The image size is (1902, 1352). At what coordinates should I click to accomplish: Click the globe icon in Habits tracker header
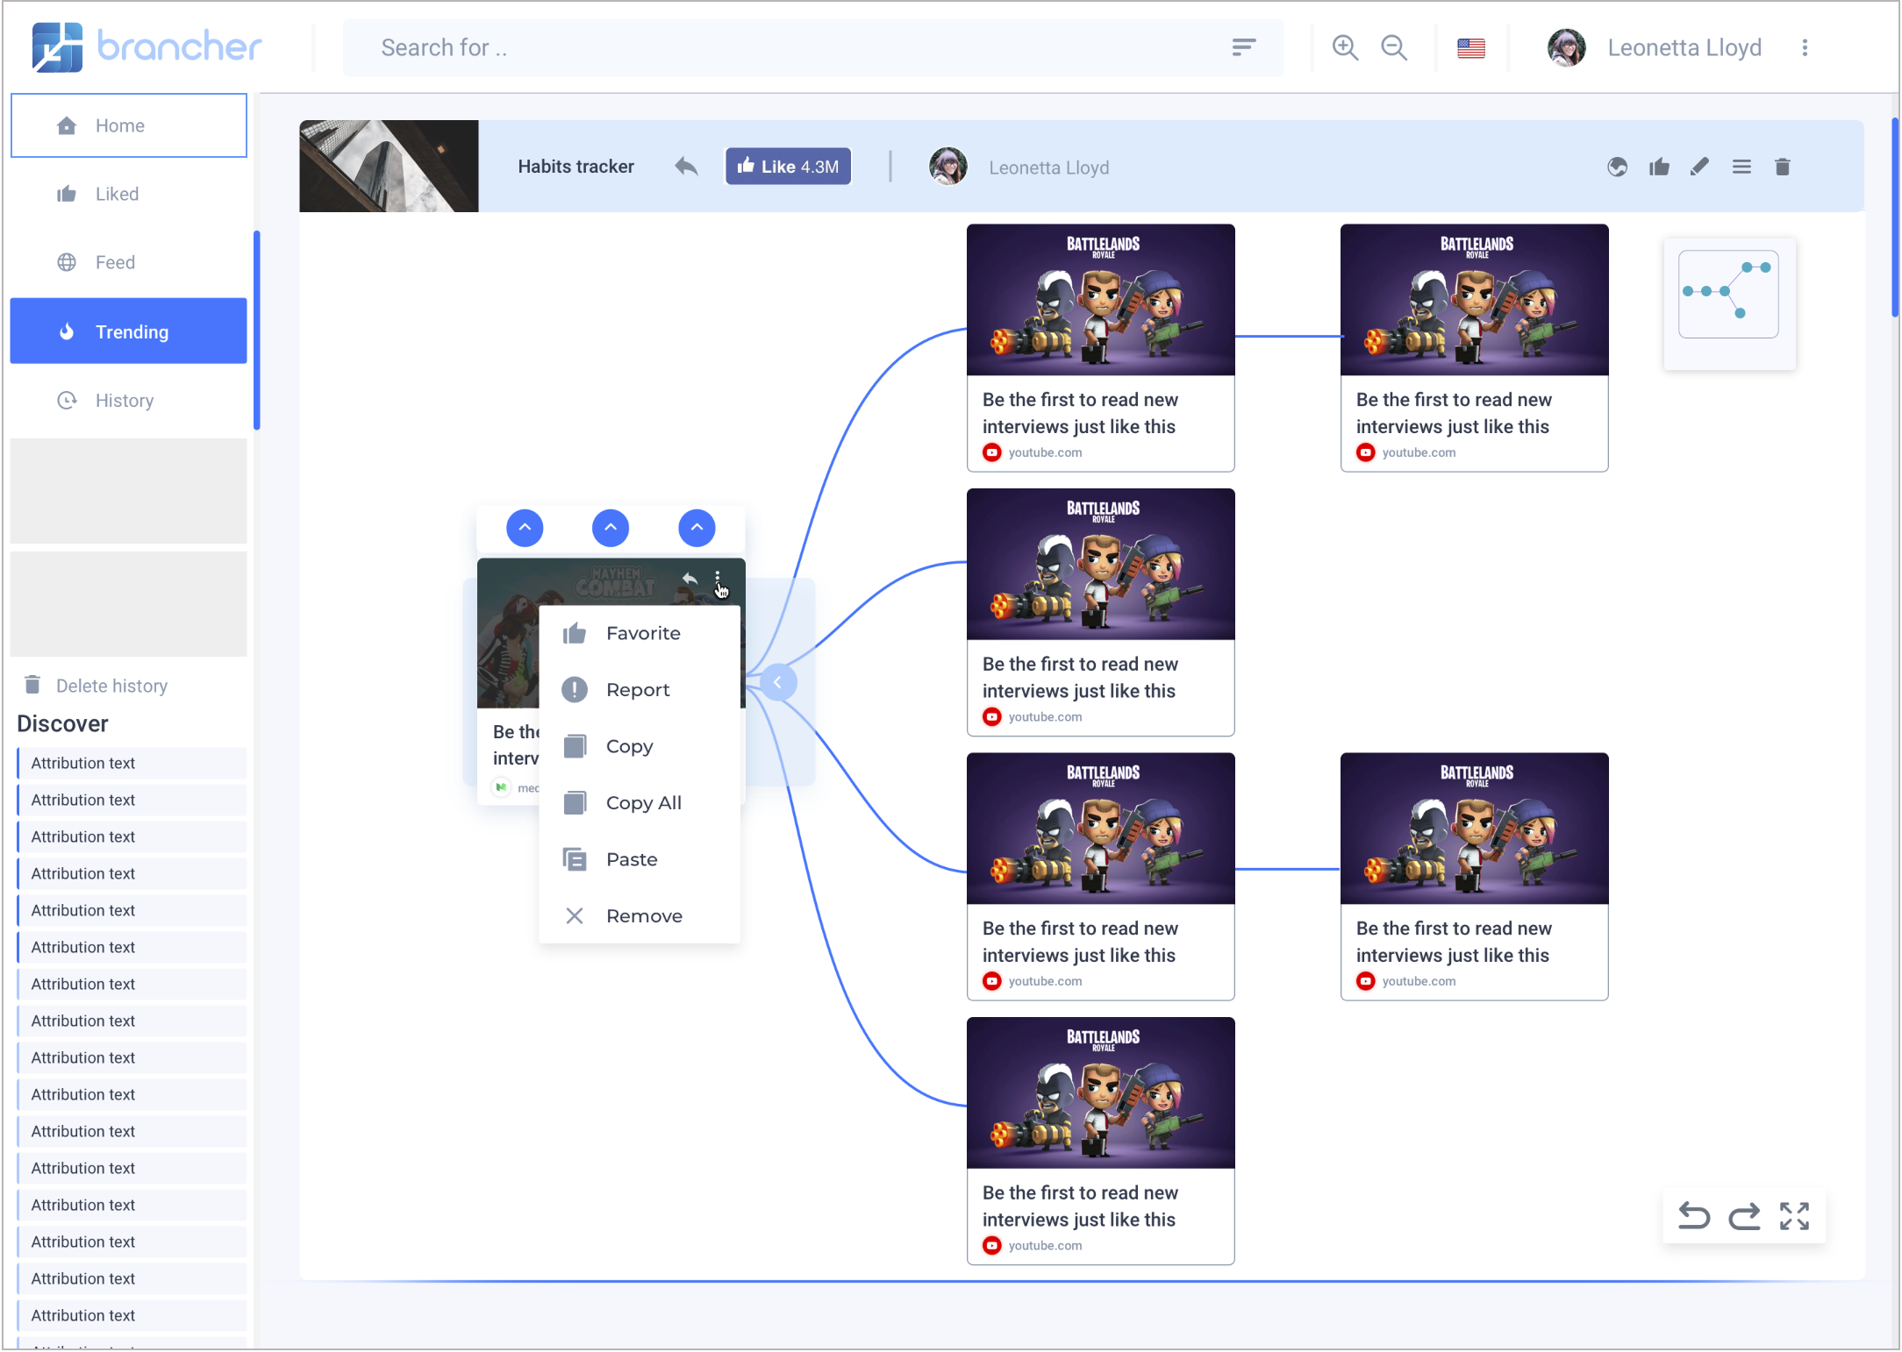click(1617, 167)
